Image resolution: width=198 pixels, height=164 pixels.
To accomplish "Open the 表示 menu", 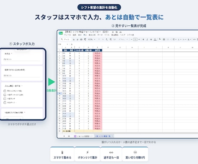I will point(80,35).
